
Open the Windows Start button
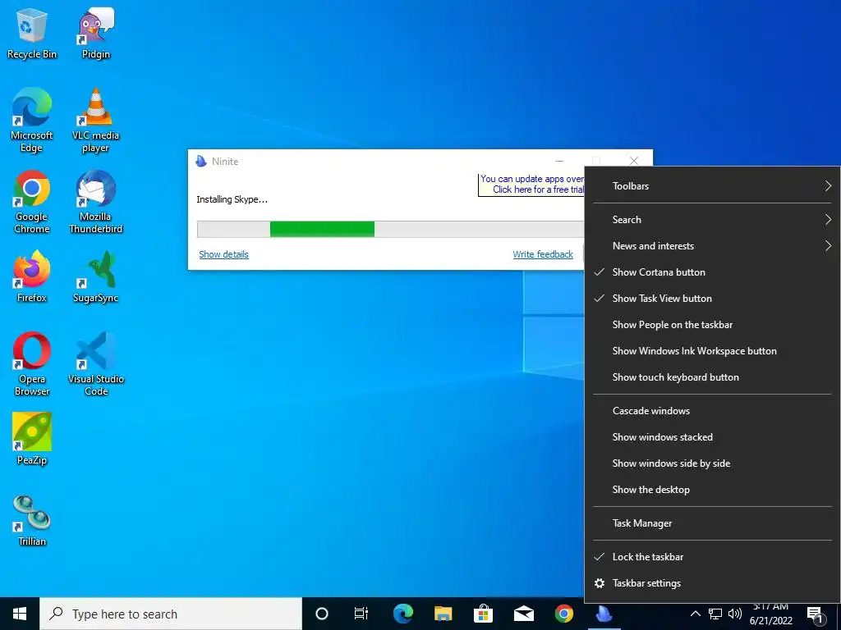point(20,614)
